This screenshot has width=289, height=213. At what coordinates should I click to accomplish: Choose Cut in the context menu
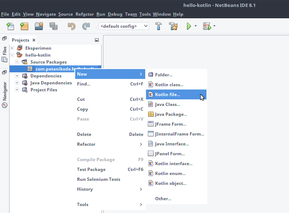click(110, 99)
